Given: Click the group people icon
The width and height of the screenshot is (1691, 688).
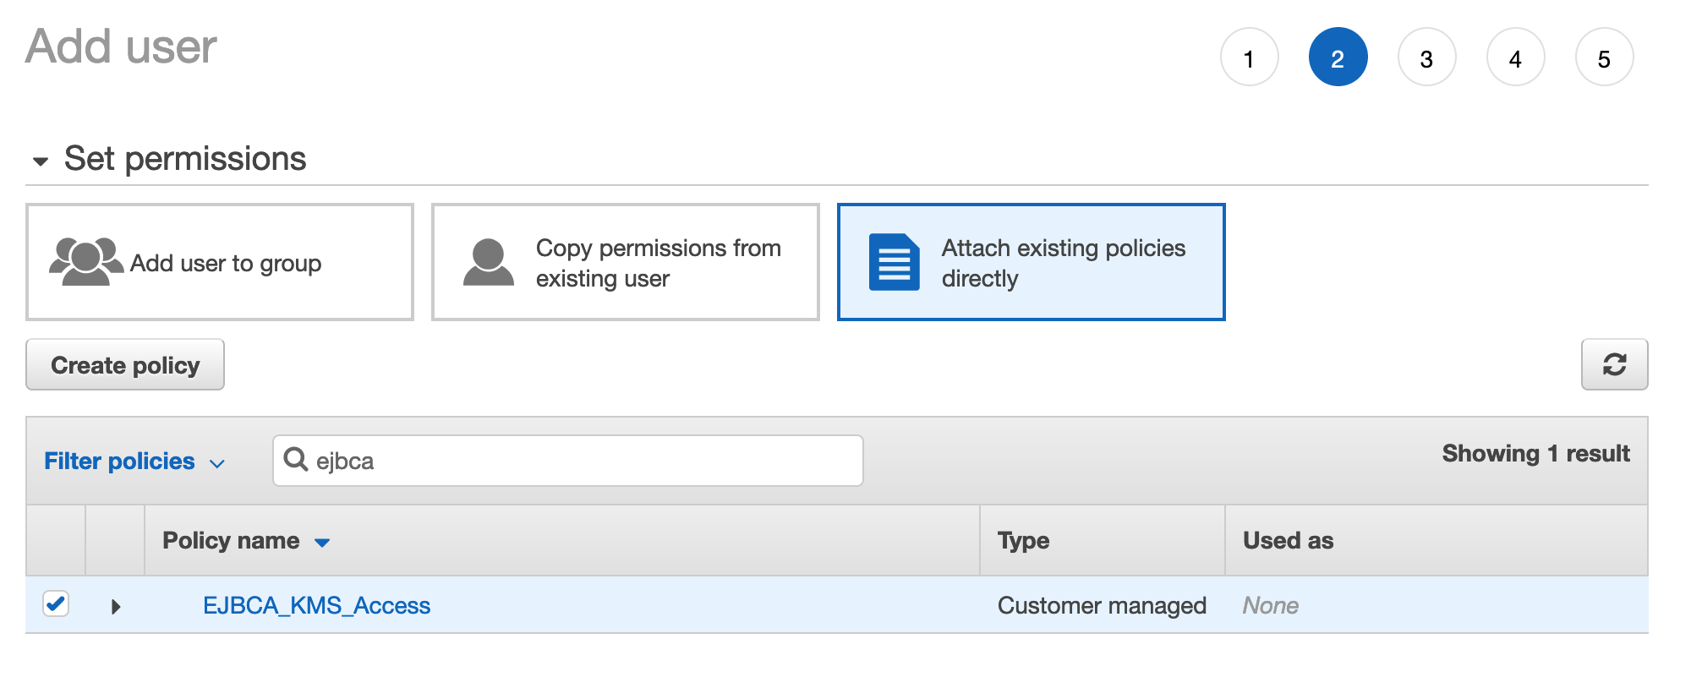Looking at the screenshot, I should pyautogui.click(x=85, y=262).
